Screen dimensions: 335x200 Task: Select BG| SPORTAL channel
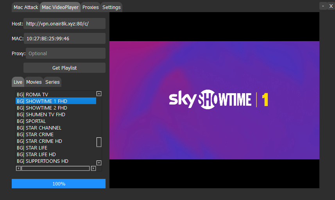click(x=56, y=121)
